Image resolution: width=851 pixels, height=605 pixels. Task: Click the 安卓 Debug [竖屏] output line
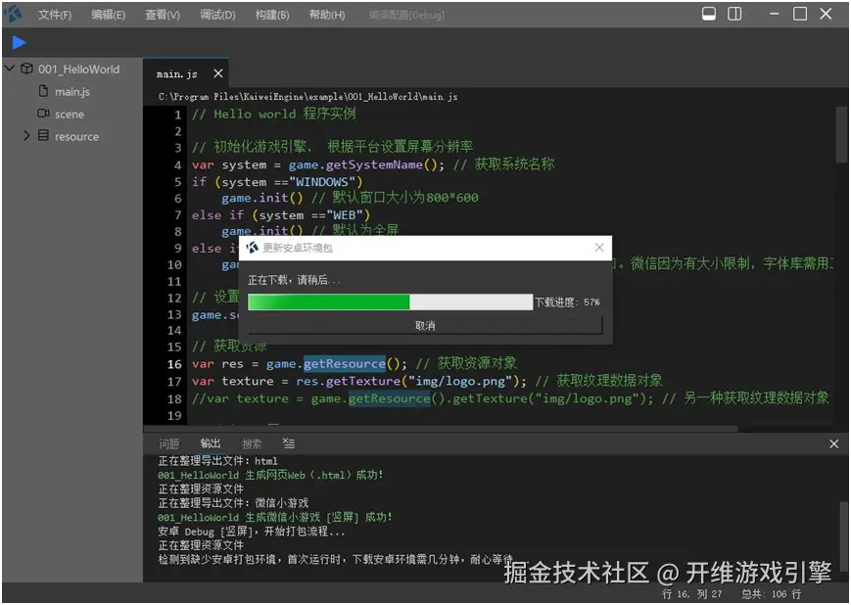click(252, 532)
